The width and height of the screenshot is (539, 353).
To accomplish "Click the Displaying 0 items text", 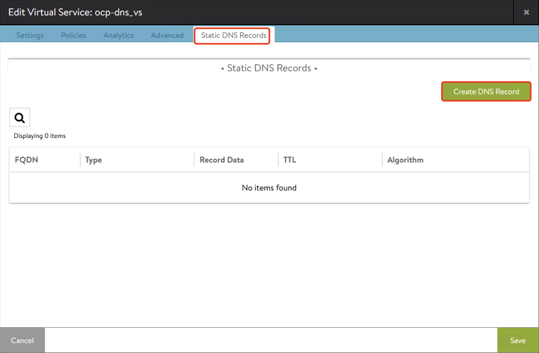I will coord(40,136).
